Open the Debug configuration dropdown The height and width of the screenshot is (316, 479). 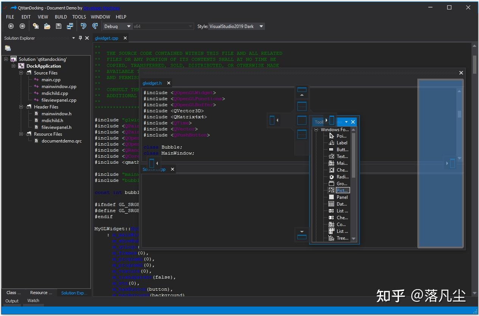pyautogui.click(x=129, y=26)
